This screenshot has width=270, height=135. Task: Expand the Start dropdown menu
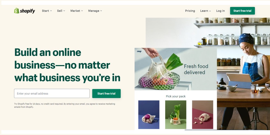click(x=47, y=11)
